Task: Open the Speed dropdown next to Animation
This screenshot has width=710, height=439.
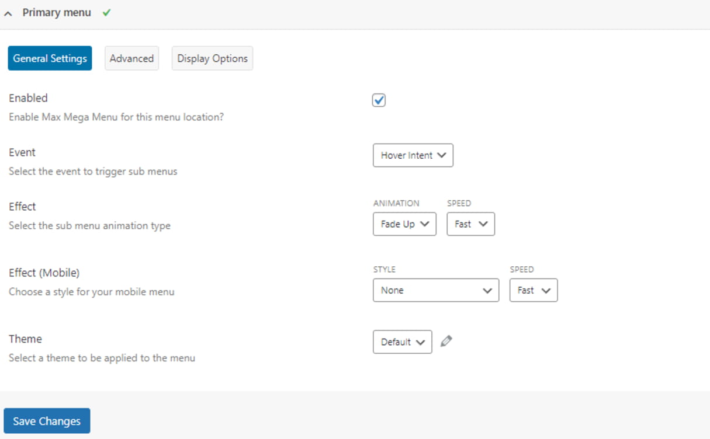Action: pyautogui.click(x=470, y=224)
